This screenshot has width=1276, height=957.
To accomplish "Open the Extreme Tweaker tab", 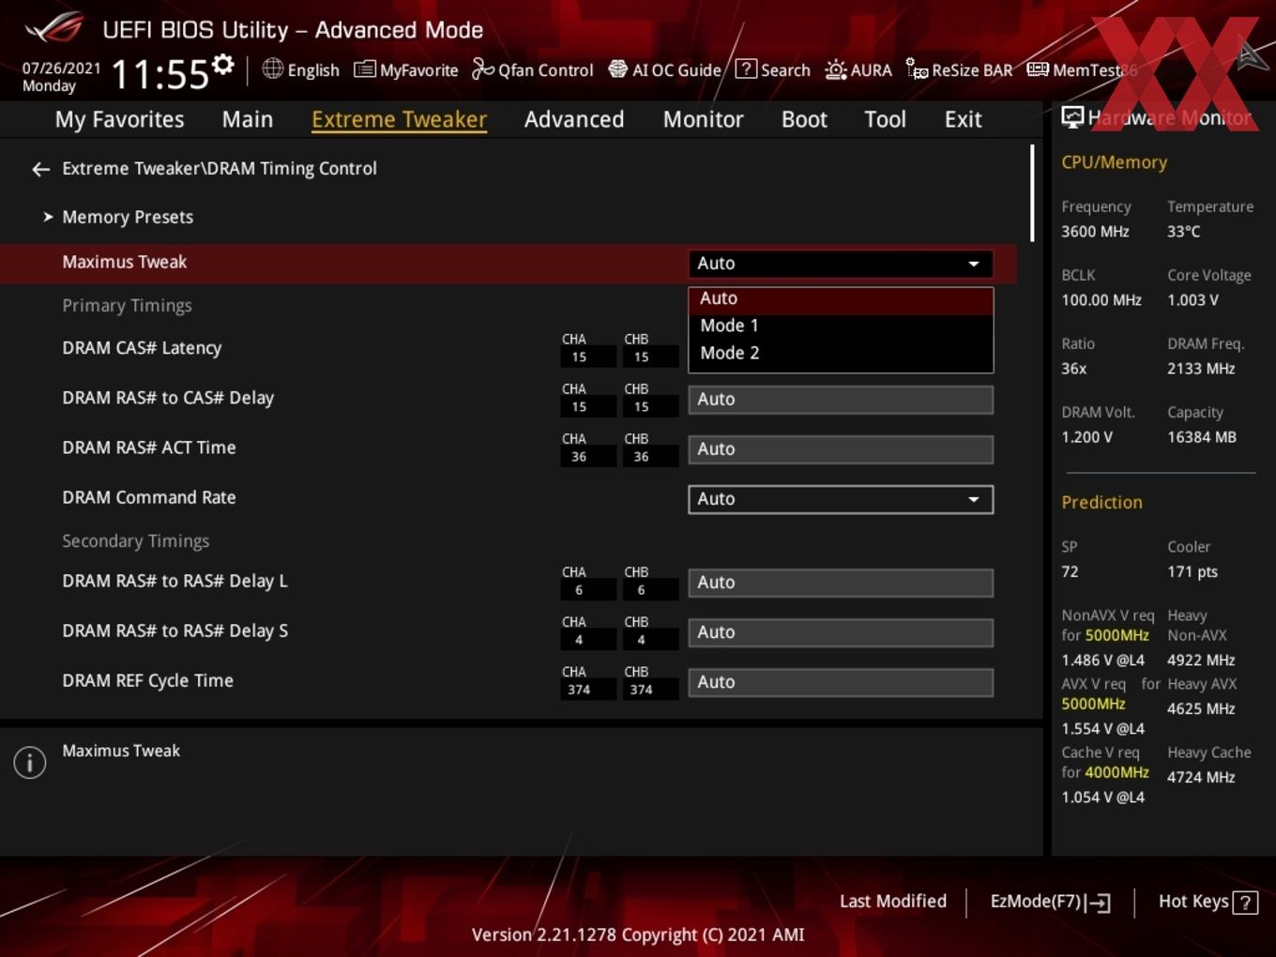I will click(x=399, y=119).
